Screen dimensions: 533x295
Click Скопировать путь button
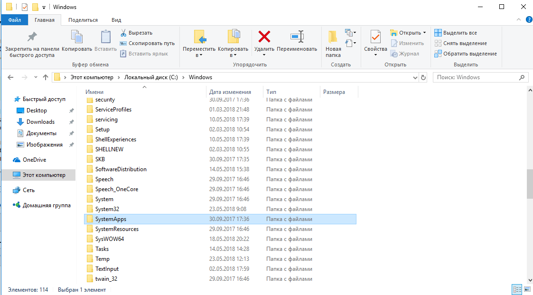click(147, 43)
